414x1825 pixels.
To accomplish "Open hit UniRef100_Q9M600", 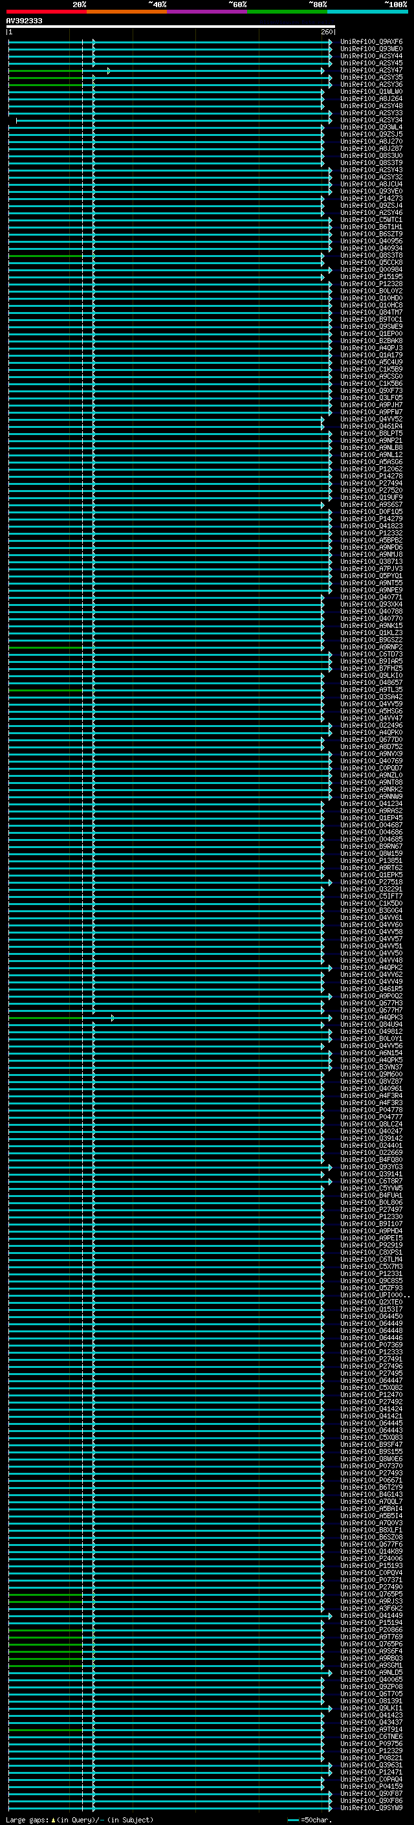I will tap(371, 1075).
